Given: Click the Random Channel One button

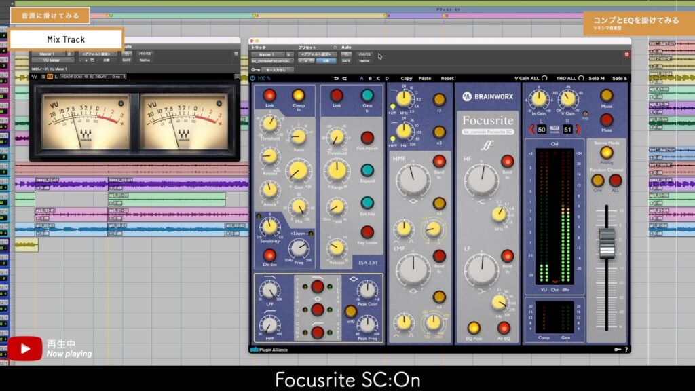Looking at the screenshot, I should click(597, 181).
